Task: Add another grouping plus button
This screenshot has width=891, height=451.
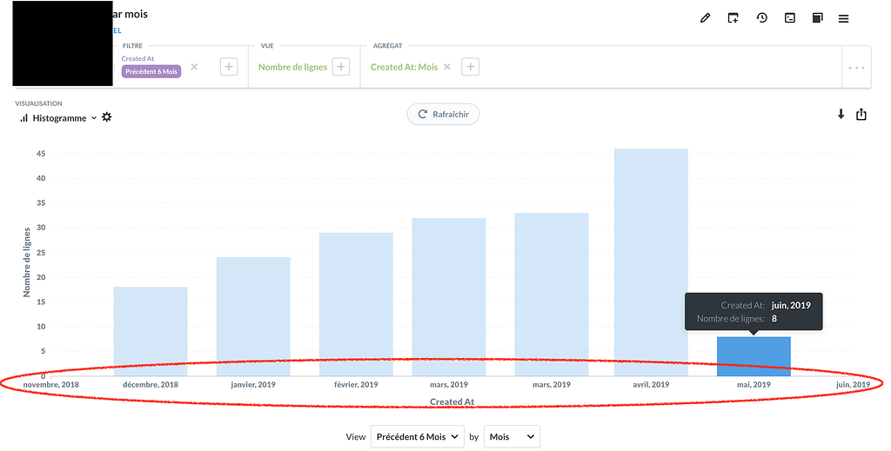Action: [x=470, y=67]
